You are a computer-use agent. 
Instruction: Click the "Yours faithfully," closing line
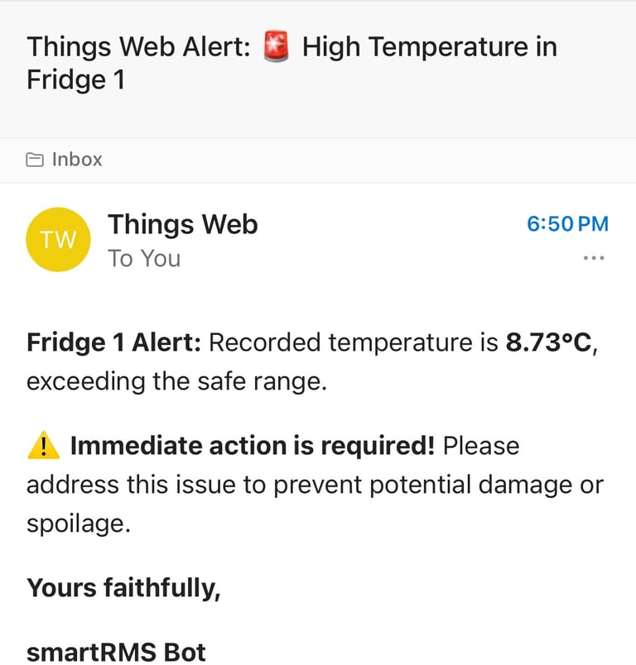pos(123,588)
